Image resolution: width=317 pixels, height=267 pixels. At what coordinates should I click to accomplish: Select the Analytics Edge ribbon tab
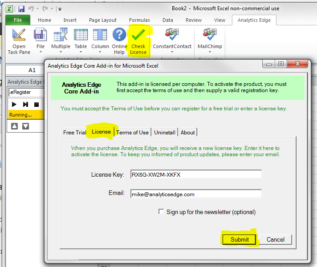254,20
